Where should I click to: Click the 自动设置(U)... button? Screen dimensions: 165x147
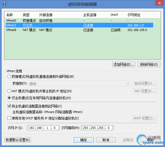coord(145,84)
